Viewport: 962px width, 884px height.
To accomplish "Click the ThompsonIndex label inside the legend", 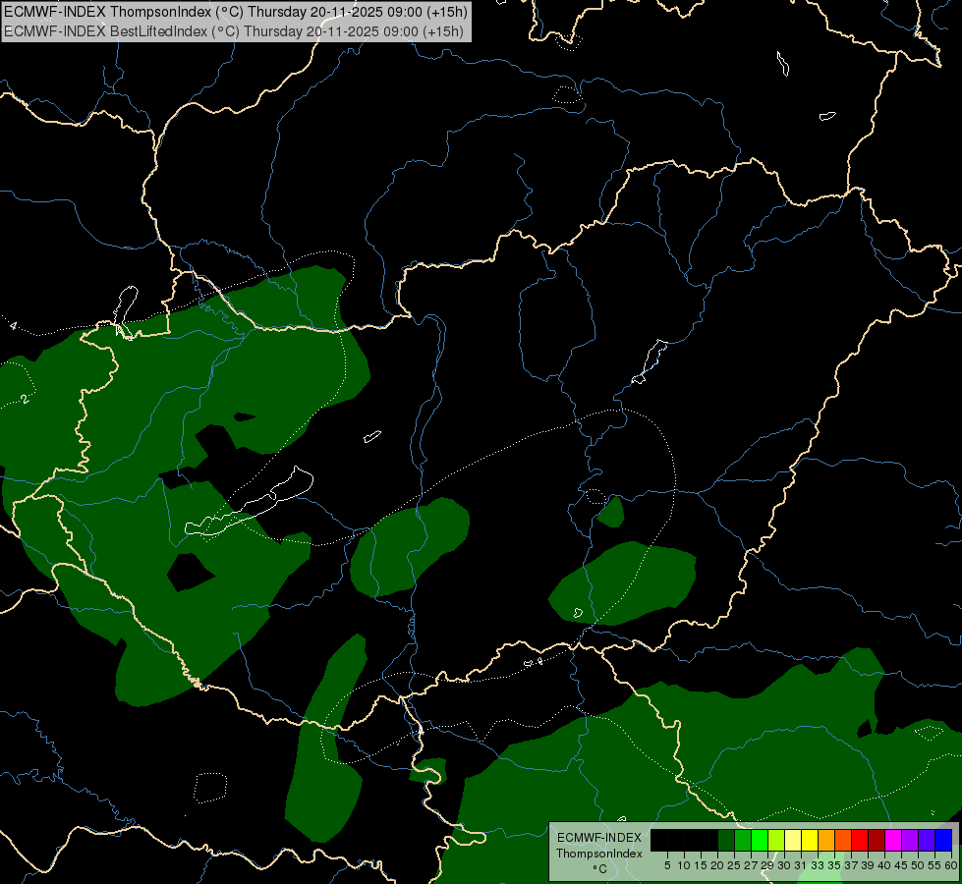I will point(599,854).
